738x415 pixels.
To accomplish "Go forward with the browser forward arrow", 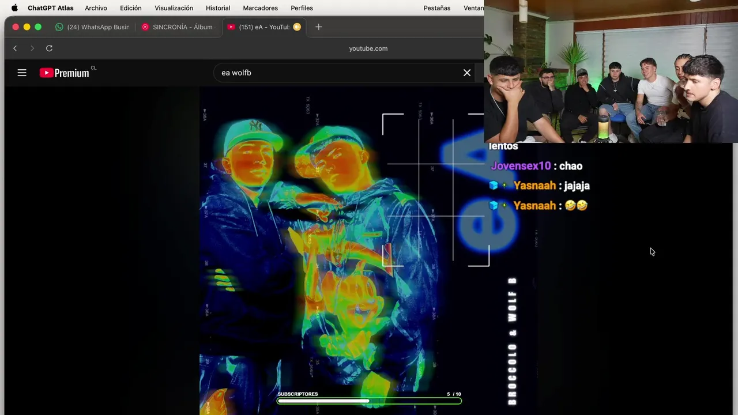I will tap(32, 48).
